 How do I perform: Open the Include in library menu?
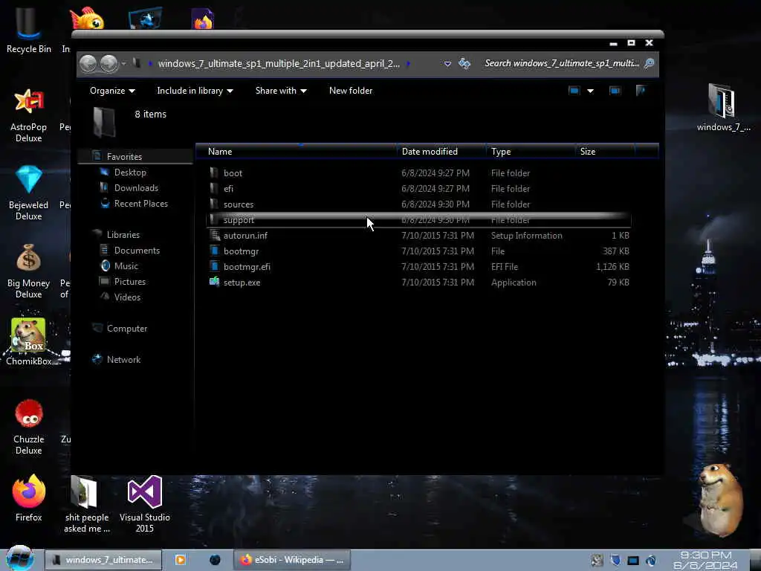195,91
